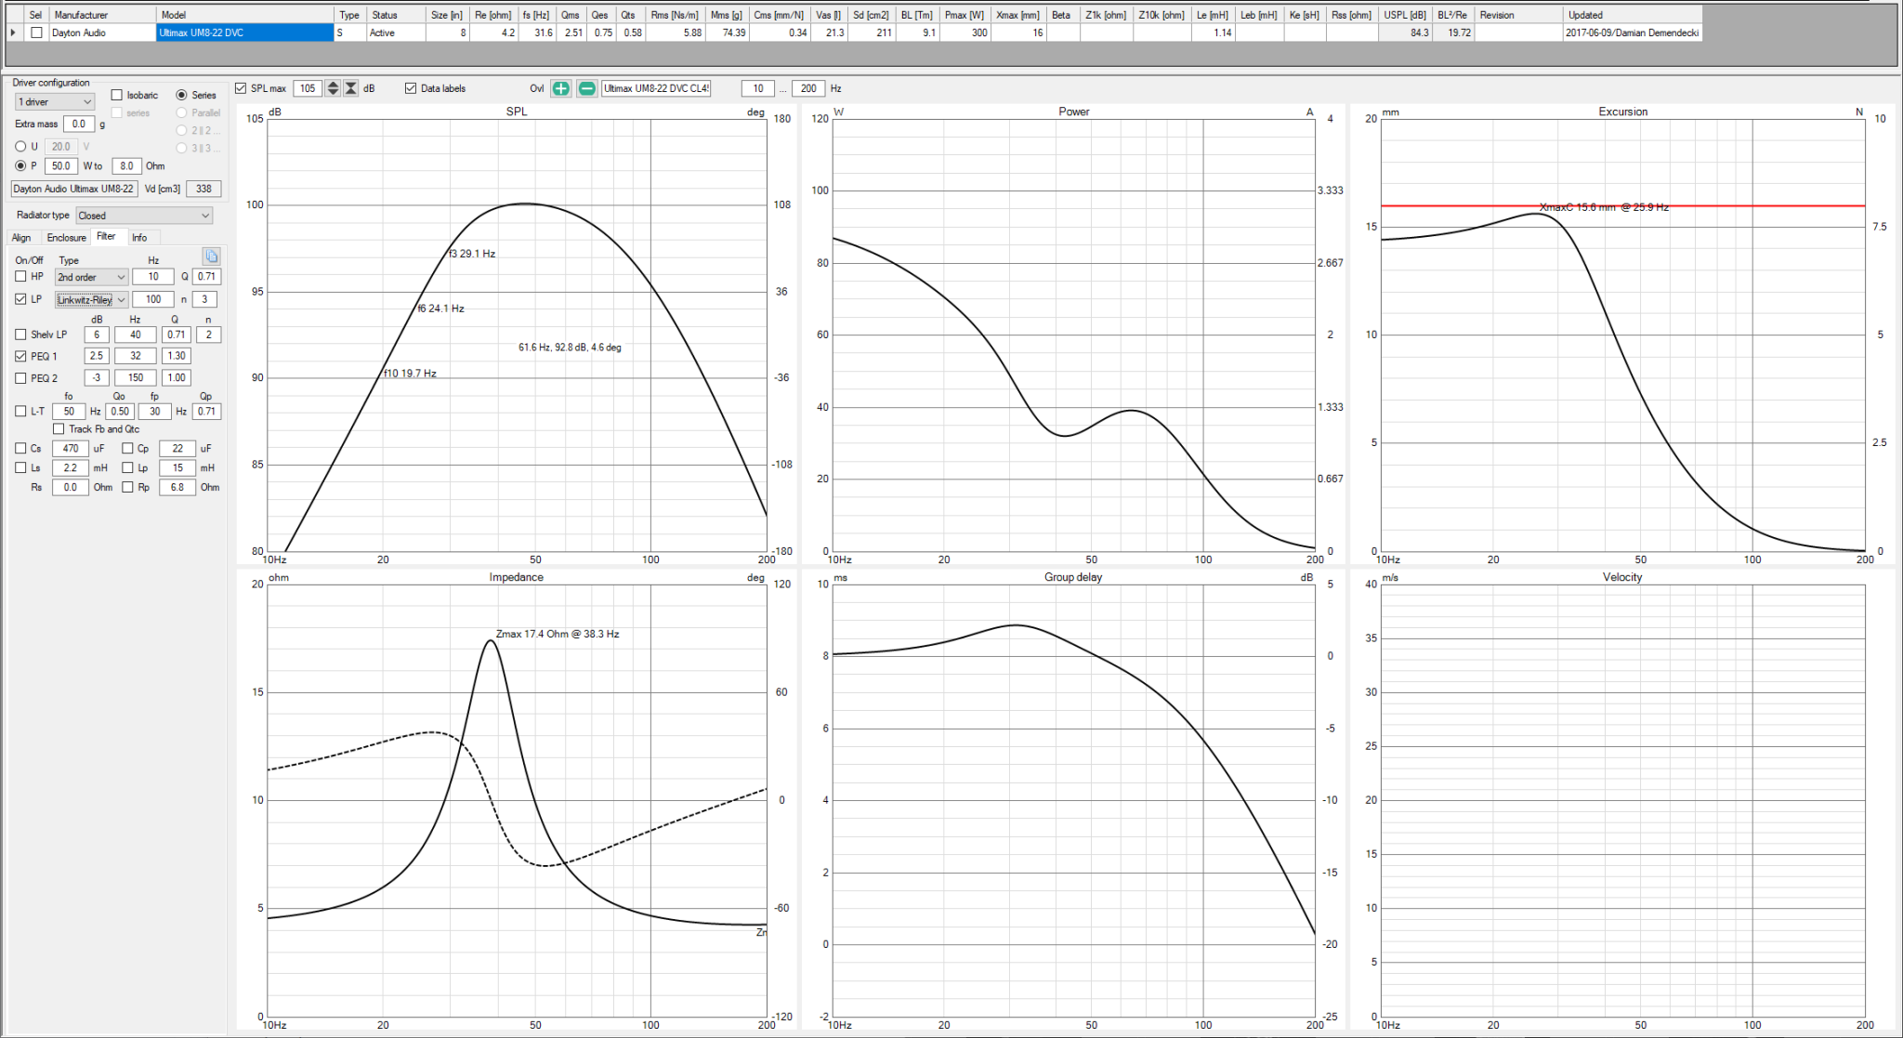
Task: Click LP frequency field 100
Action: 153,299
